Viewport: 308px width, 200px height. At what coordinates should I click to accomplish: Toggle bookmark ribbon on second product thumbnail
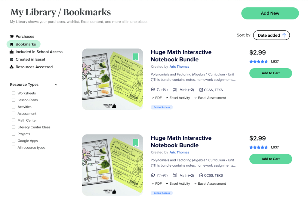tap(135, 143)
